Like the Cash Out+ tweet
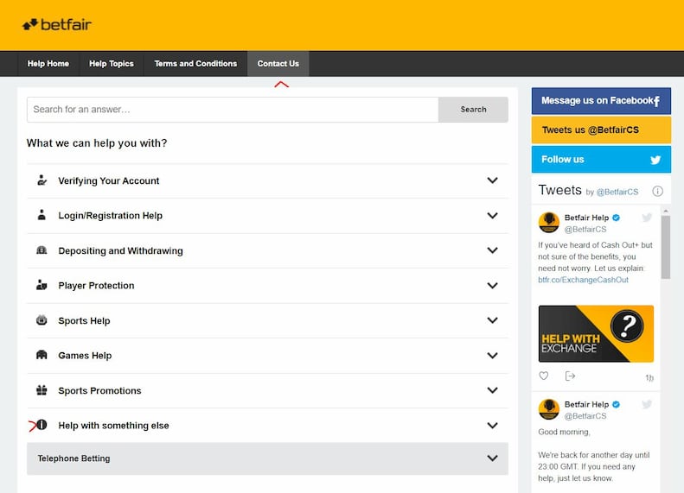 pos(544,376)
